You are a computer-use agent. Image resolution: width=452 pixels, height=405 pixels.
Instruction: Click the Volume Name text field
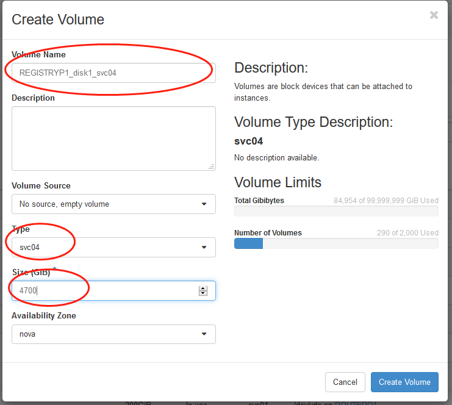pyautogui.click(x=113, y=73)
